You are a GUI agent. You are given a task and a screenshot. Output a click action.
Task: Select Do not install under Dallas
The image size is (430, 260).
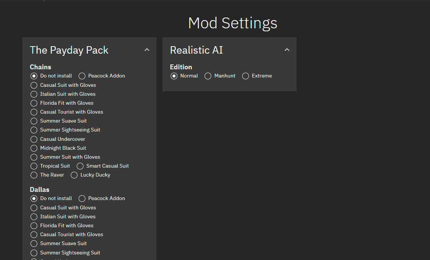[x=34, y=199]
